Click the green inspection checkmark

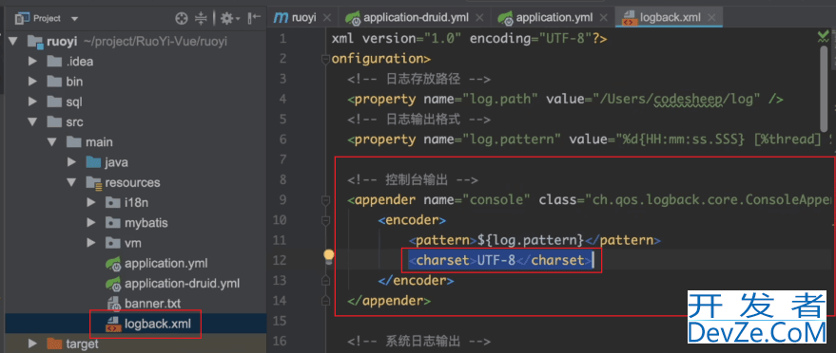[x=824, y=37]
